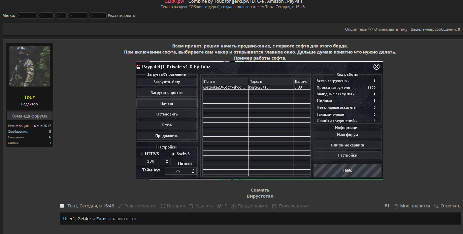
Task: Click Touz's avatar picture
Action: point(30,66)
